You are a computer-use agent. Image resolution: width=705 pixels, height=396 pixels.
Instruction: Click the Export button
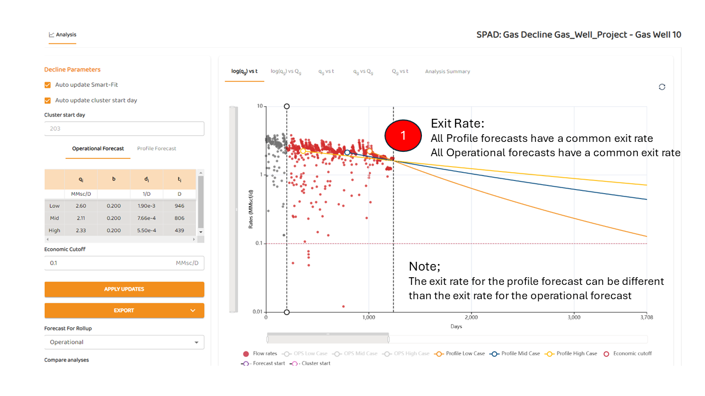point(124,311)
